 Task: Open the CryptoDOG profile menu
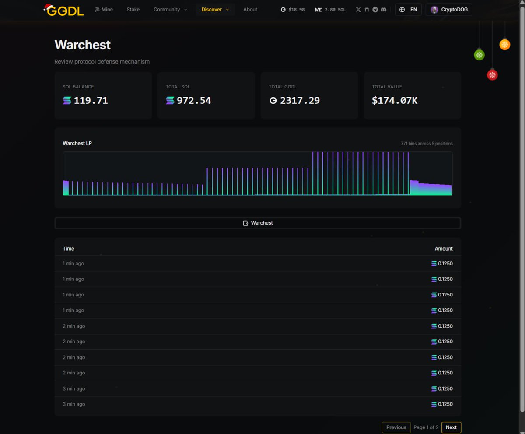pos(449,10)
